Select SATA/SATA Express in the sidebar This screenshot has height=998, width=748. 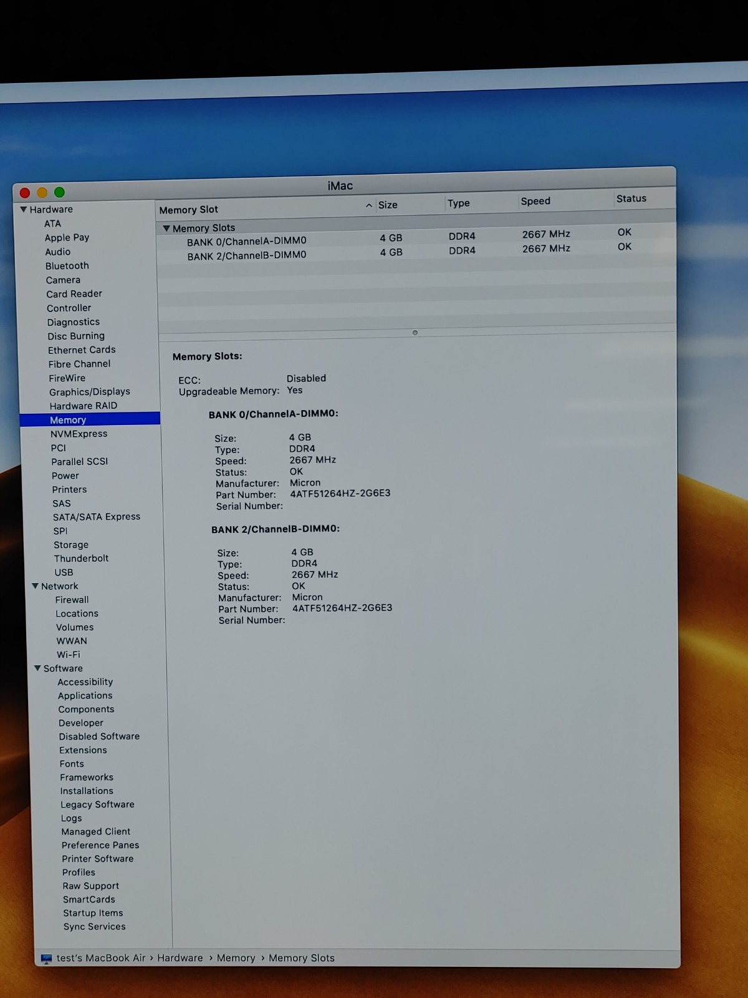97,517
